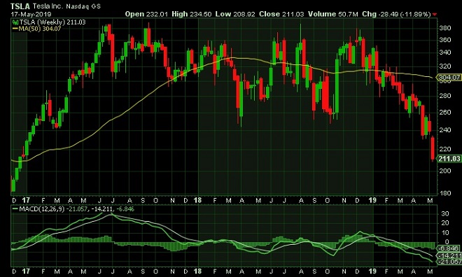The width and height of the screenshot is (462, 277).
Task: Click the 240 price axis label
Action: point(444,130)
